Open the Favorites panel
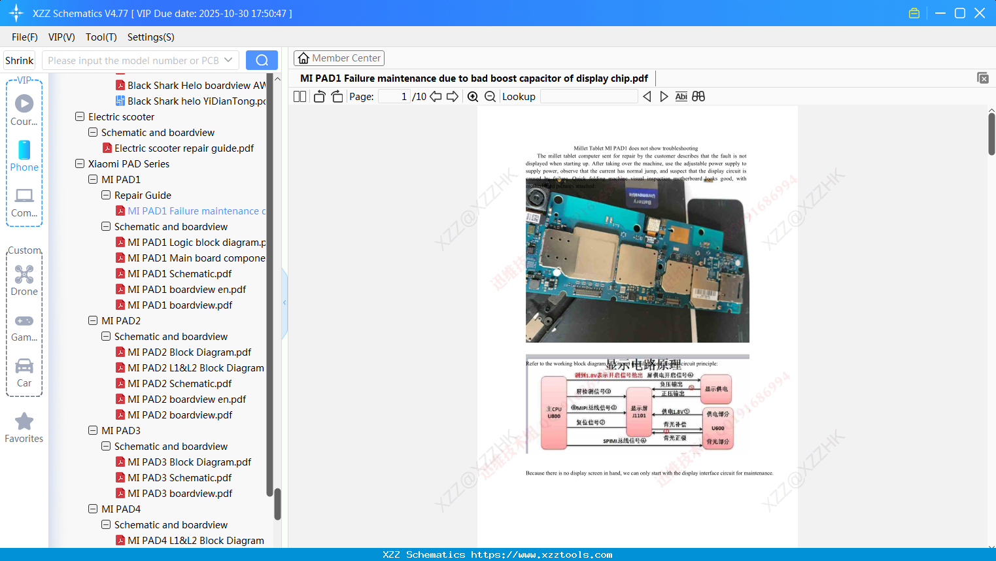996x561 pixels. (24, 428)
